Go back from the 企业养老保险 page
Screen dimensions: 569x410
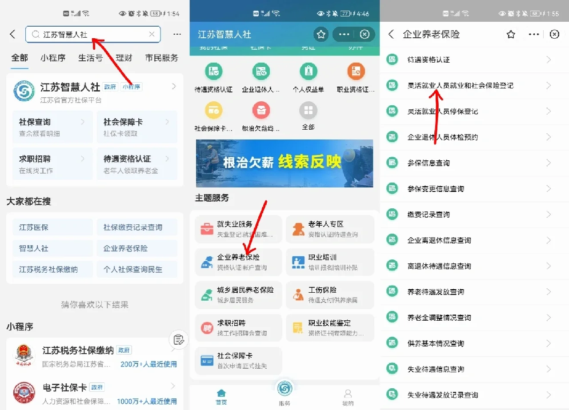[391, 34]
